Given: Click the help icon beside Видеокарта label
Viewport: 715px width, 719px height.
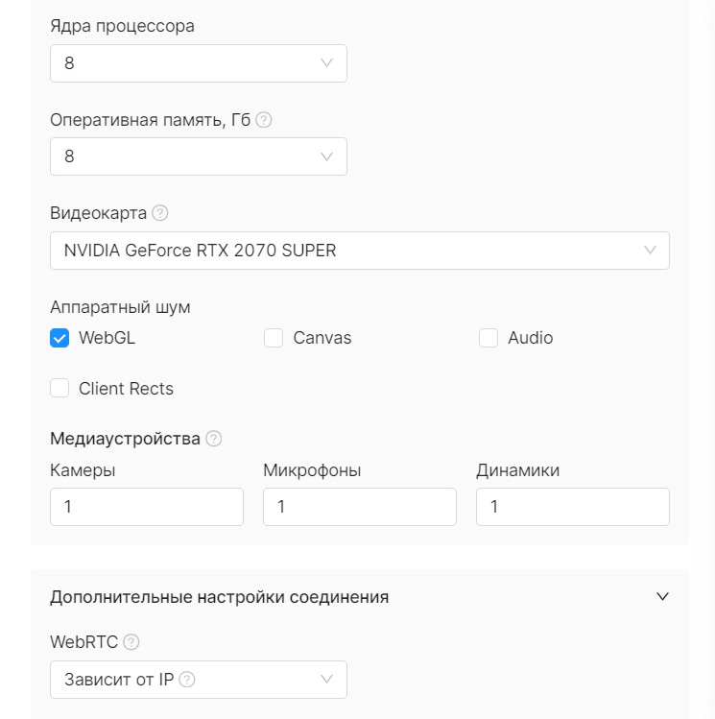Looking at the screenshot, I should (160, 213).
